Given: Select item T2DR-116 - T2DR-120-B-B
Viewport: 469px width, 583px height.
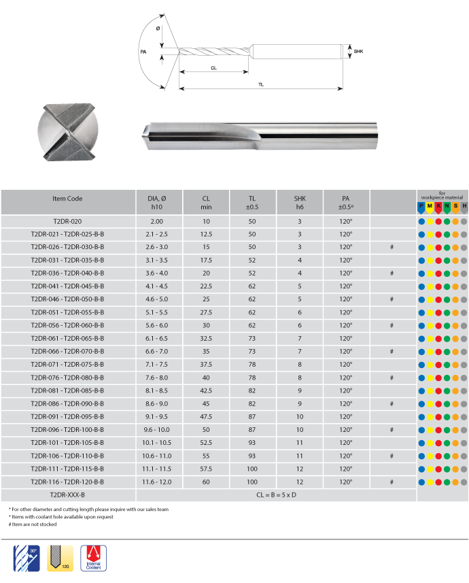Looking at the screenshot, I should tap(67, 482).
